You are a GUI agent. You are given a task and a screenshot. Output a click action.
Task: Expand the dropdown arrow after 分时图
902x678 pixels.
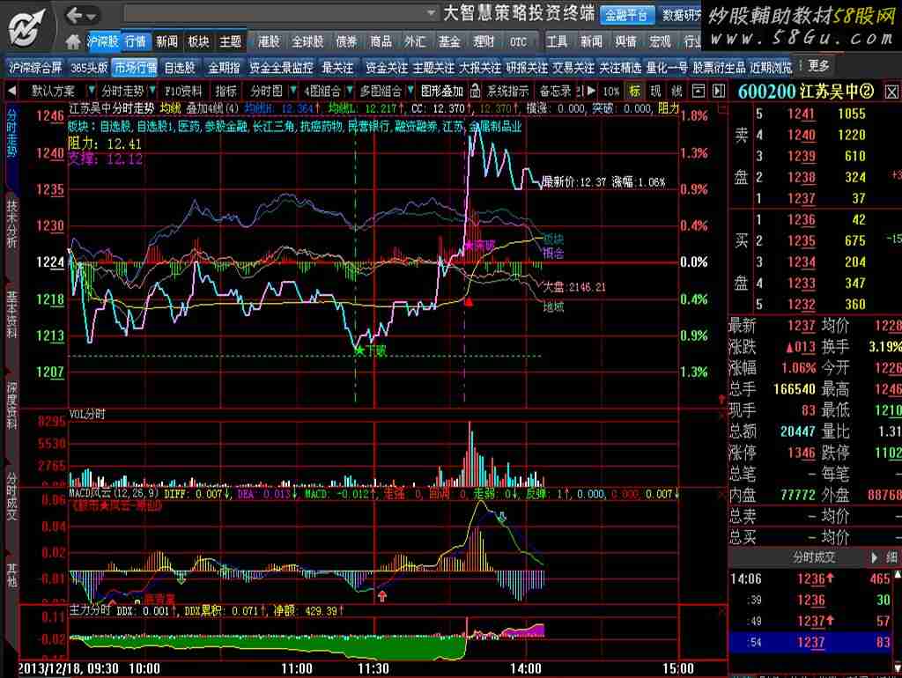tap(292, 91)
